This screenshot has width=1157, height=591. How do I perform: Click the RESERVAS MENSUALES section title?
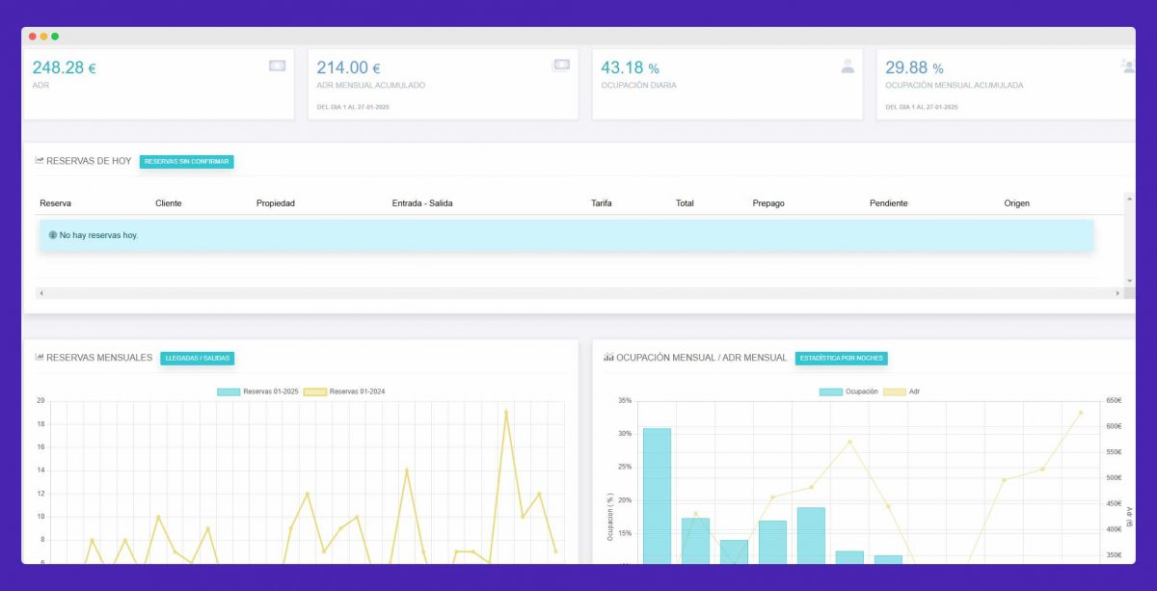point(99,358)
